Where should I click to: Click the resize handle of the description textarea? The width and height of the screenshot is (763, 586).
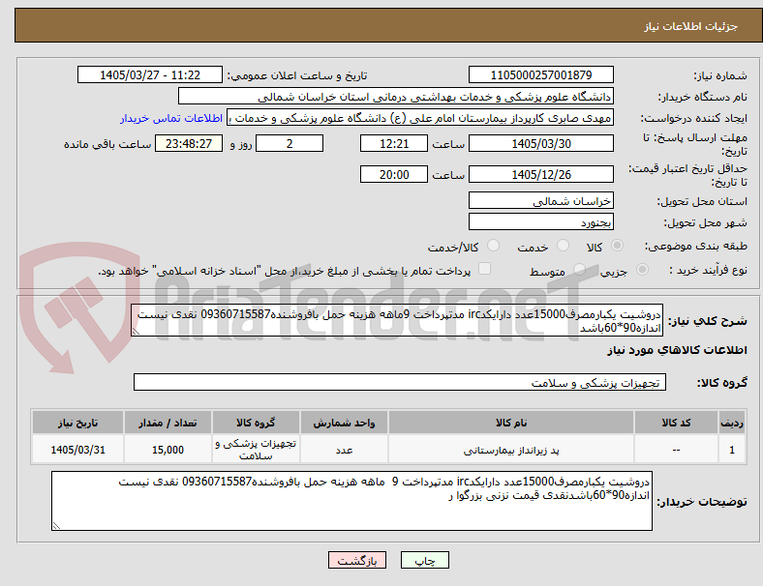pos(136,332)
